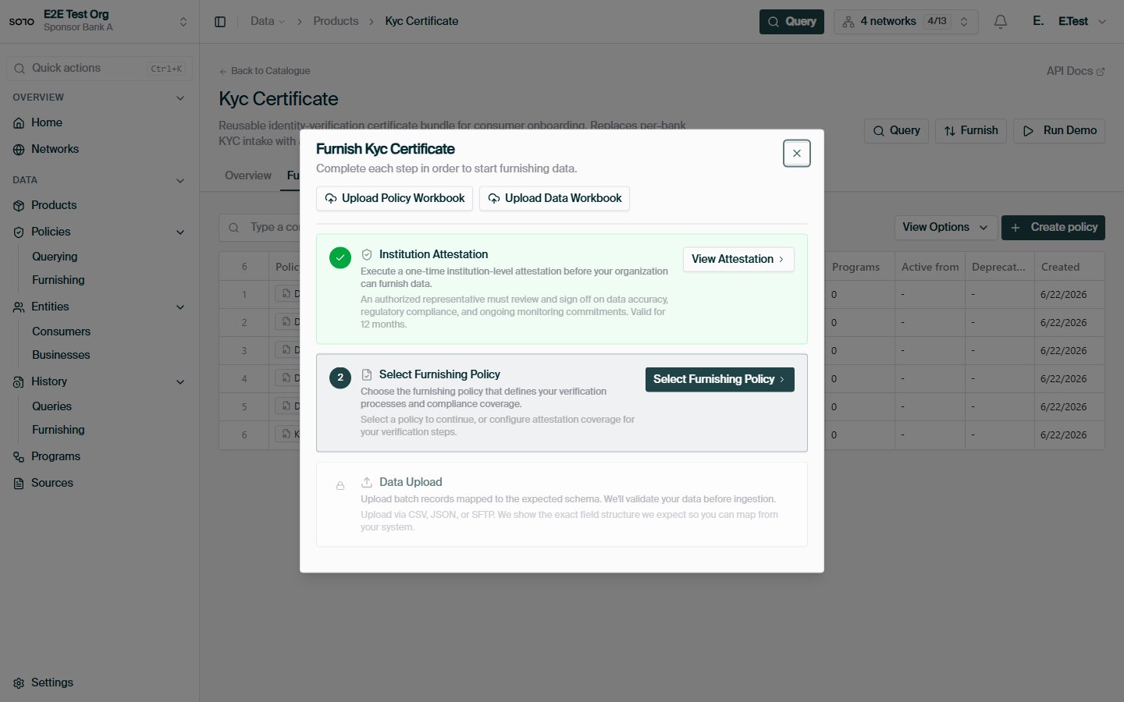Click Sources document icon
Image resolution: width=1124 pixels, height=702 pixels.
(x=19, y=484)
